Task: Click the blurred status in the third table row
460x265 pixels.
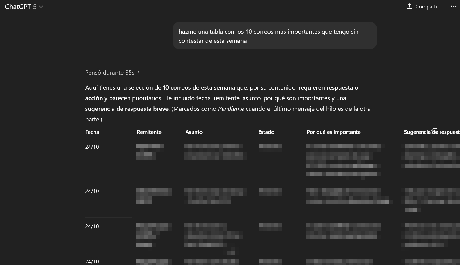Action: click(270, 227)
